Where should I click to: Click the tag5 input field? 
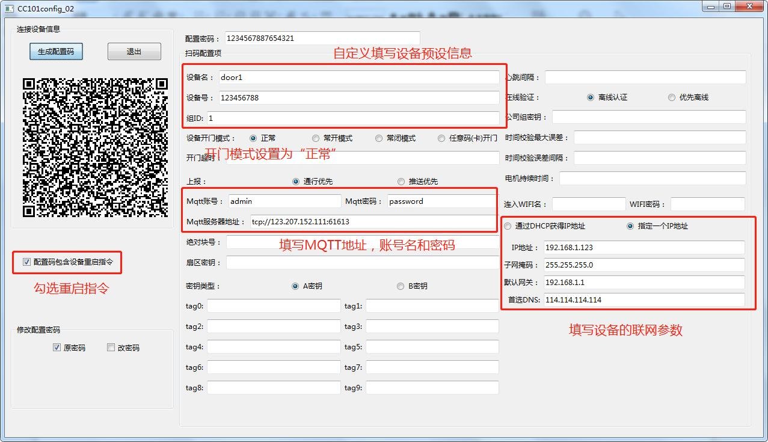point(432,347)
